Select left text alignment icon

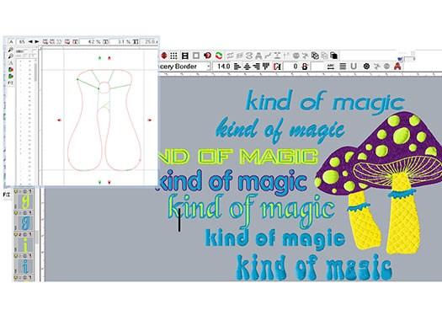(x=237, y=67)
